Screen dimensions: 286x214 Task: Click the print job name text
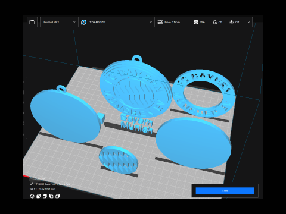53,184
